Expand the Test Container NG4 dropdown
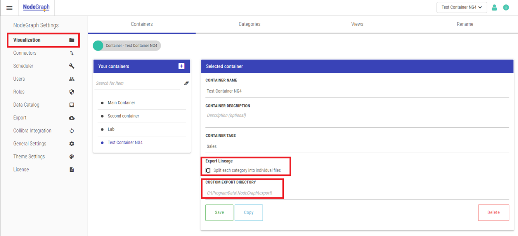The width and height of the screenshot is (518, 236). (461, 7)
